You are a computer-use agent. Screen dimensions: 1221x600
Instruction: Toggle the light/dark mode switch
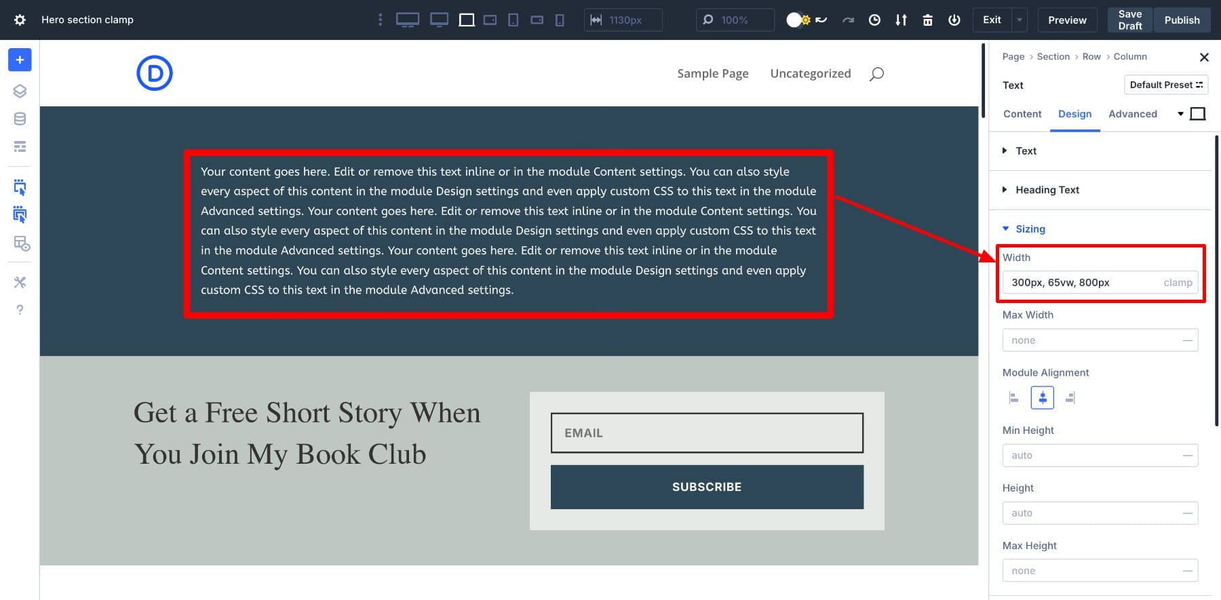pyautogui.click(x=798, y=20)
